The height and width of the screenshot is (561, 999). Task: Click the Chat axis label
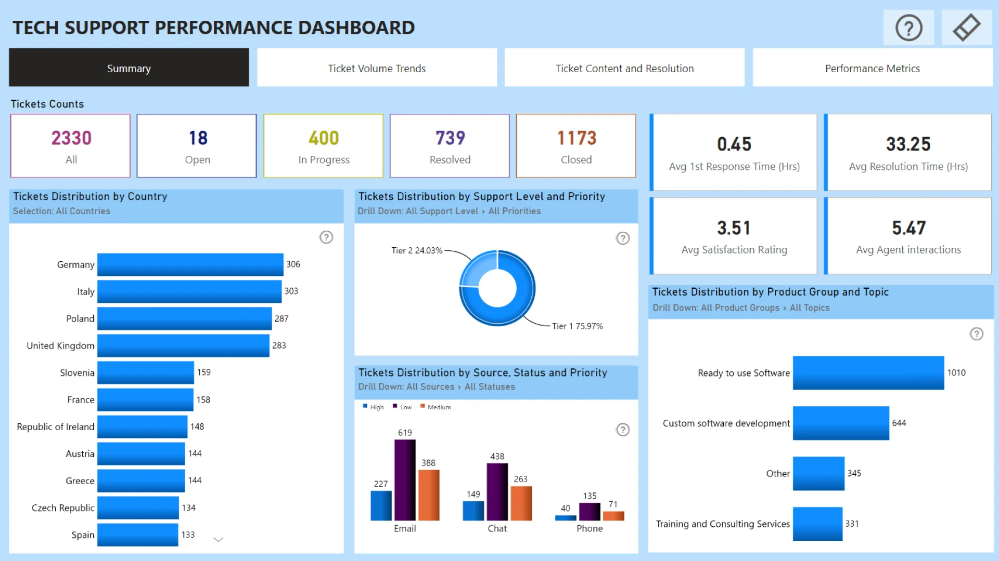pos(497,528)
